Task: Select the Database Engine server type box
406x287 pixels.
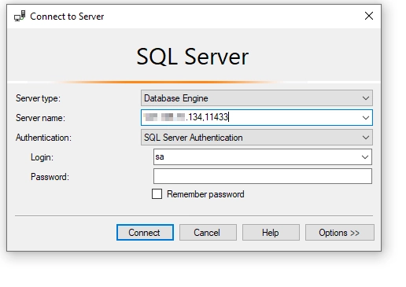Action: [257, 98]
